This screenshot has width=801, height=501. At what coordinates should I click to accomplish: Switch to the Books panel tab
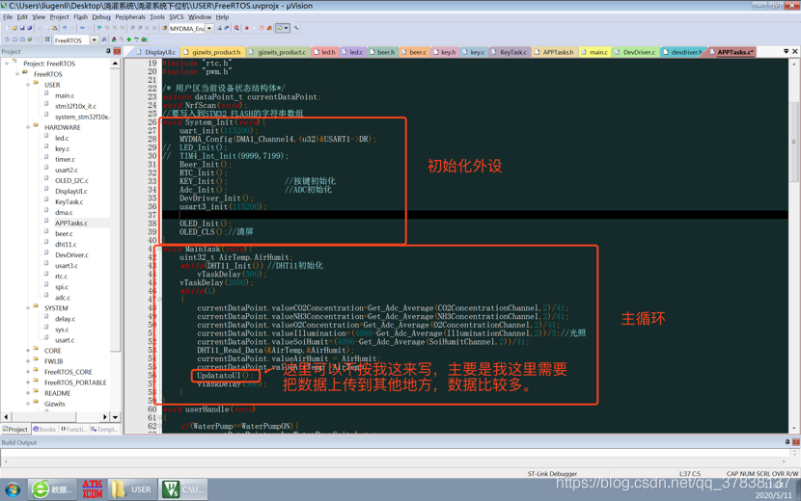tap(45, 429)
